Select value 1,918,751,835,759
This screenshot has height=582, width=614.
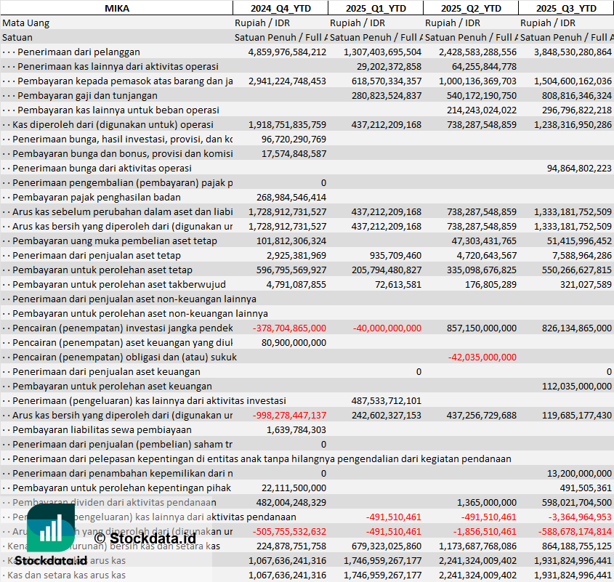coord(287,124)
